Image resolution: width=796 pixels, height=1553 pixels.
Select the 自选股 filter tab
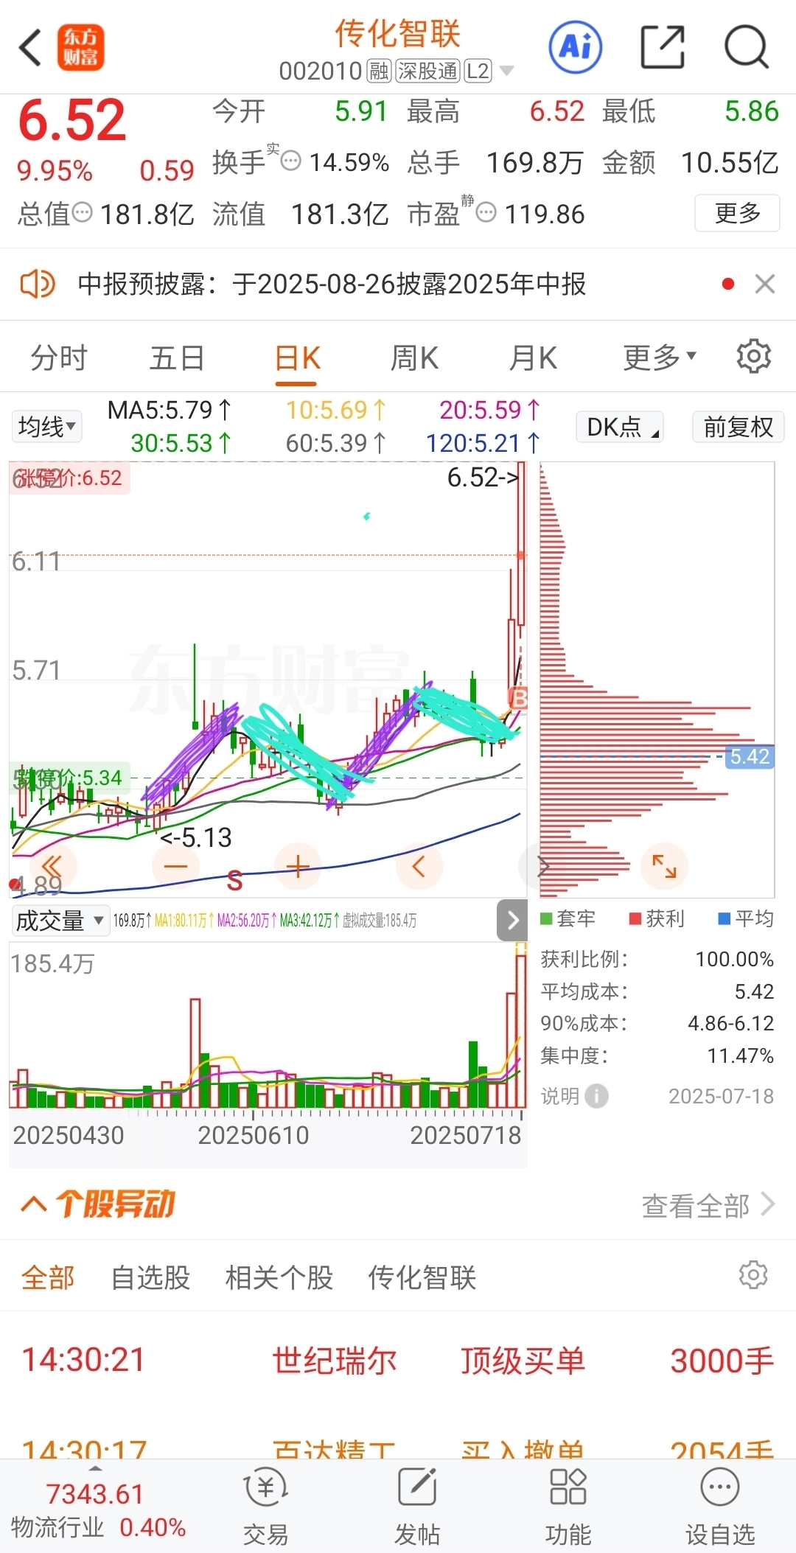coord(150,1277)
